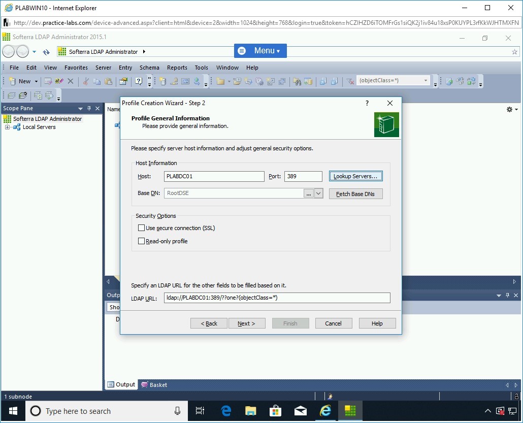
Task: Check the Read-only profile option
Action: 142,242
